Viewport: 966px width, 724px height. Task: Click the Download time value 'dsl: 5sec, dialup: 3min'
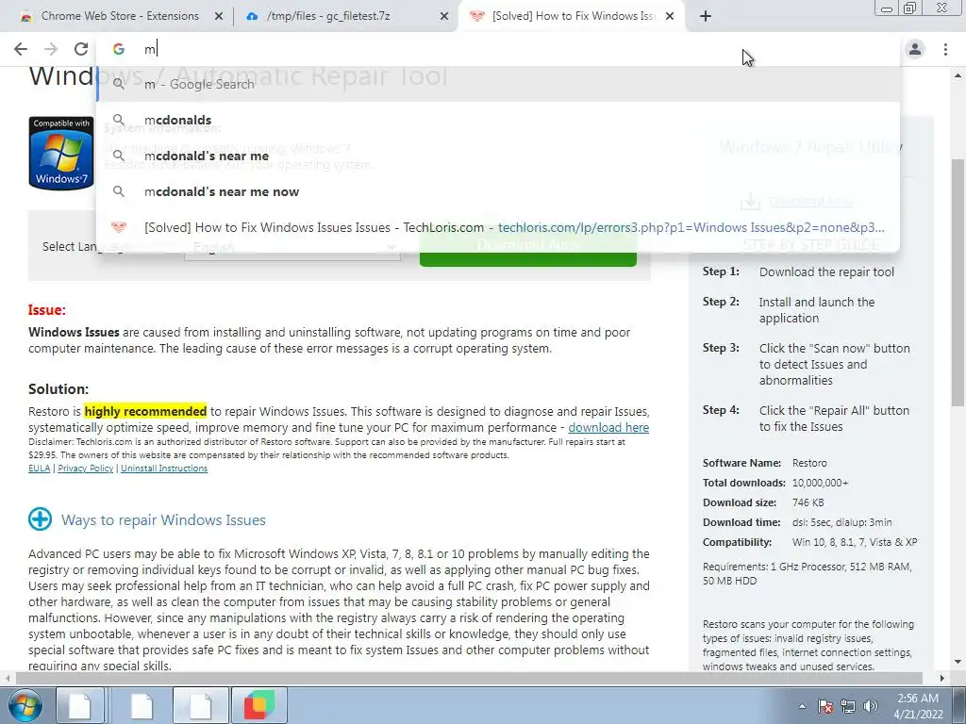tap(841, 522)
